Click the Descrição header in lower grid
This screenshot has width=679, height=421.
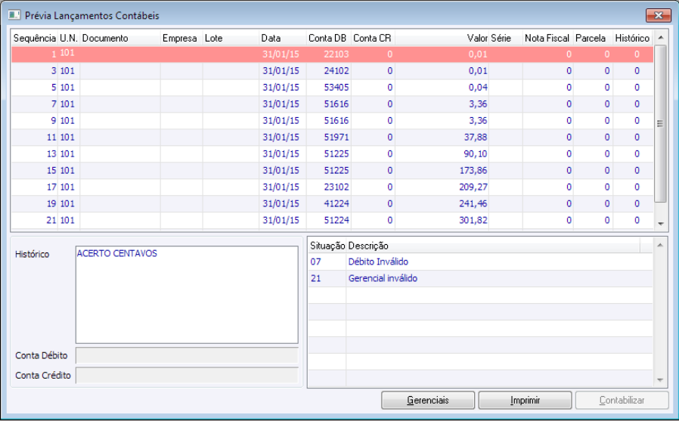point(493,246)
